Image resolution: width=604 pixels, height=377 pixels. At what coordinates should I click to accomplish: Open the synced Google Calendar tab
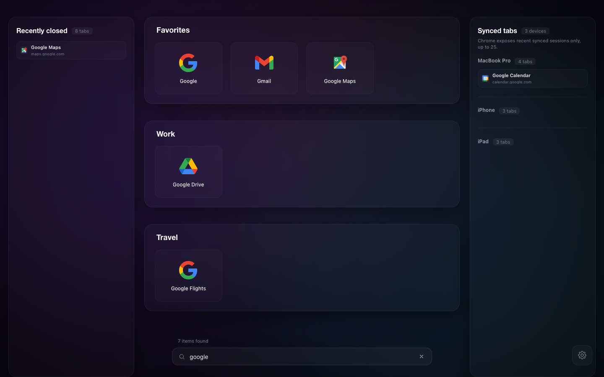[533, 78]
